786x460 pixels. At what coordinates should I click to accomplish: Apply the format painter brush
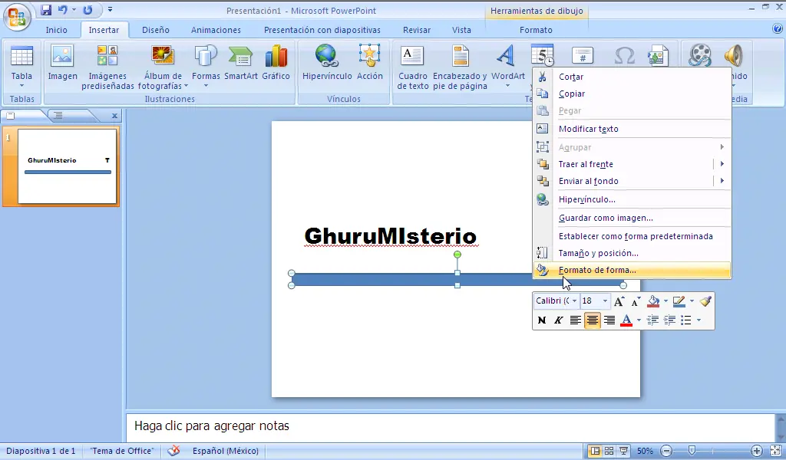tap(705, 301)
